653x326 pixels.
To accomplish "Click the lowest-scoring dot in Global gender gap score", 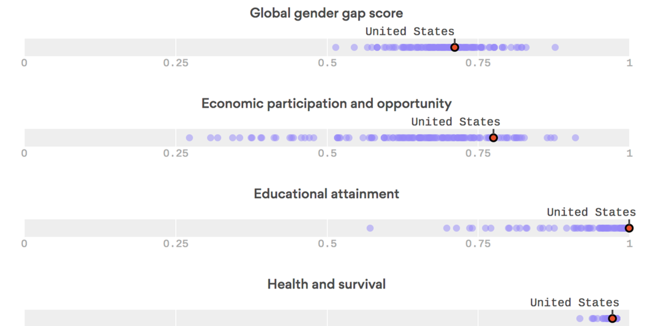I will pyautogui.click(x=336, y=48).
